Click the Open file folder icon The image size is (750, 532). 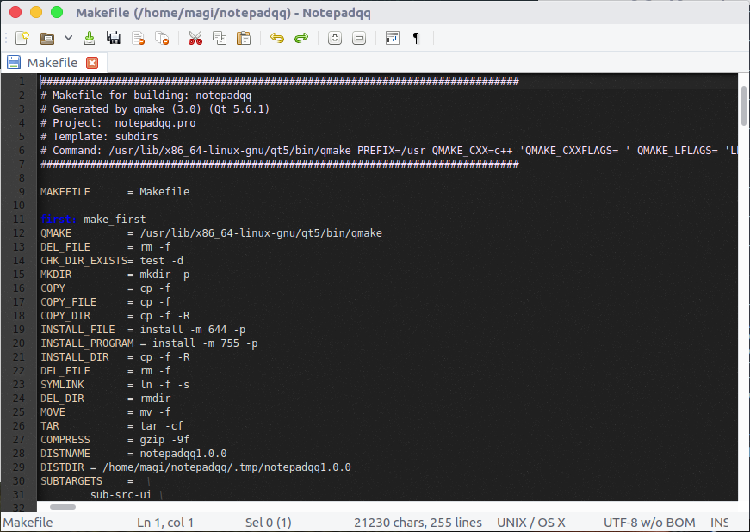point(46,38)
